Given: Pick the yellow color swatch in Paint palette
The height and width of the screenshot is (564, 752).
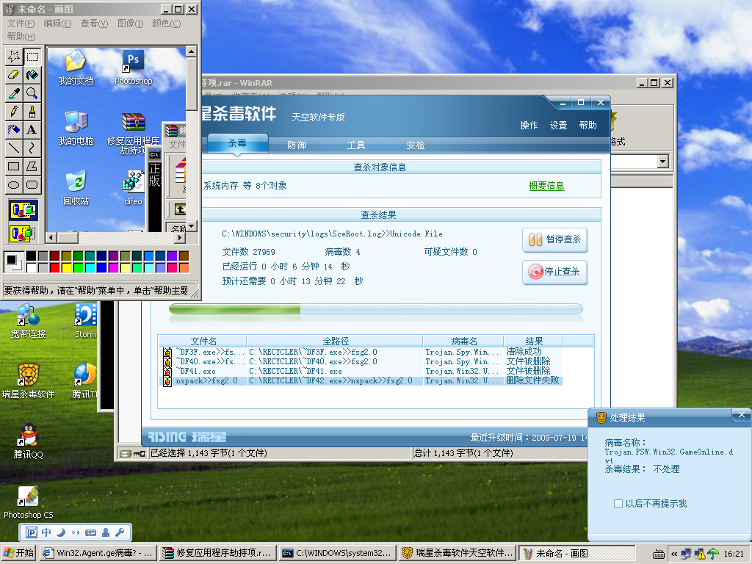Looking at the screenshot, I should (x=66, y=267).
